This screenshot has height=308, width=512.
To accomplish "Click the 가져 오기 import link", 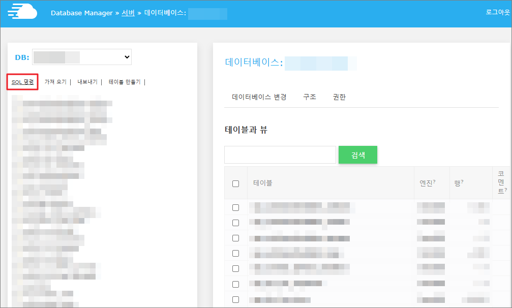I will (55, 82).
